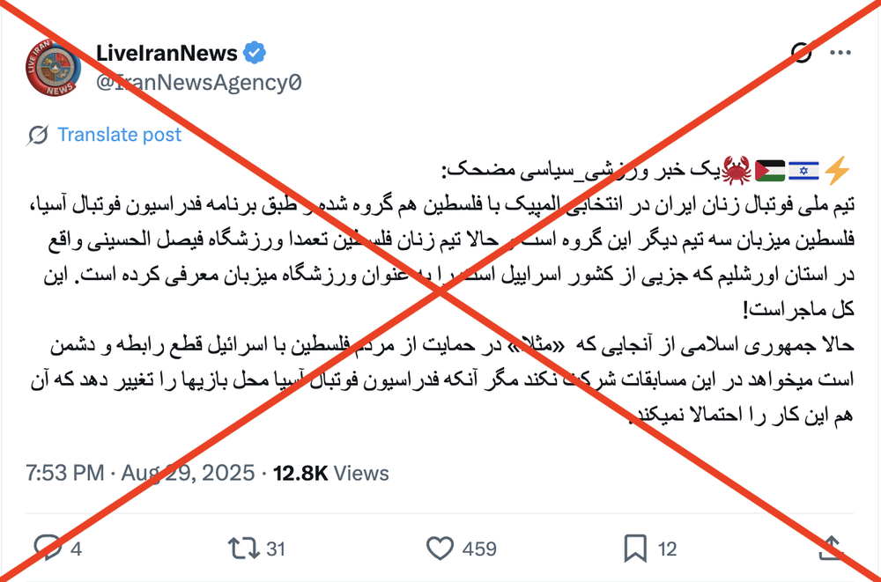Screen dimensions: 881x582
Task: Click the Persian tweet body text
Action: tap(441, 291)
